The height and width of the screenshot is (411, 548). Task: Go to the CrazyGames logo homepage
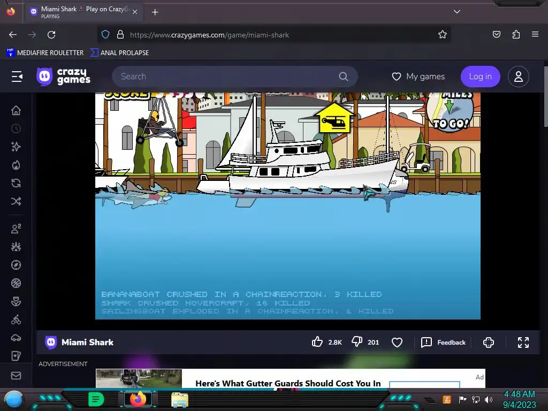[x=64, y=77]
